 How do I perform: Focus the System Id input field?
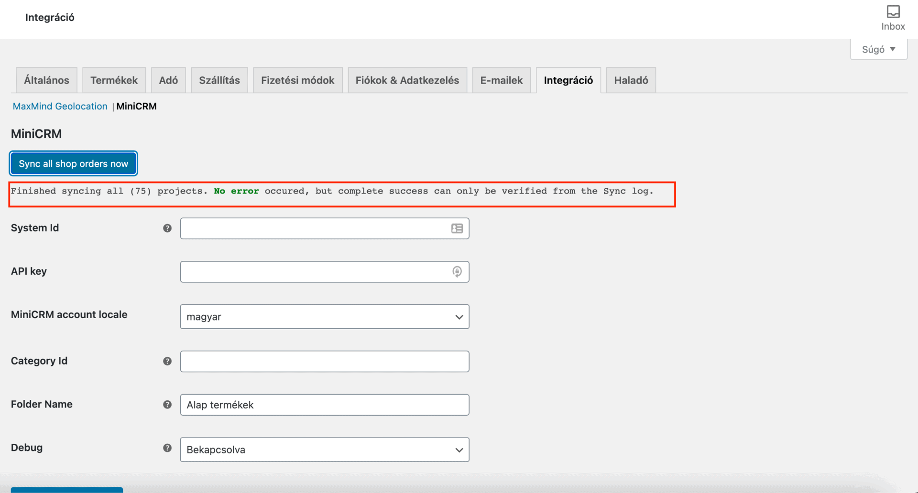(325, 228)
